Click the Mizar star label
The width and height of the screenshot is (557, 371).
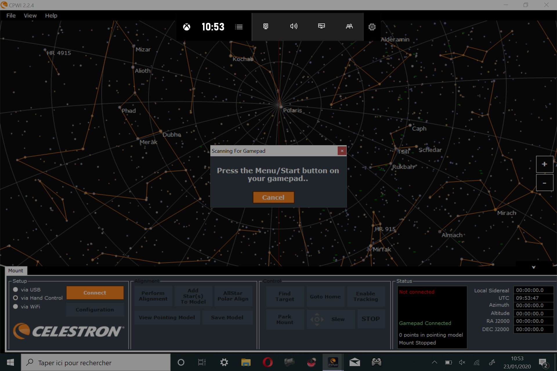coord(143,50)
